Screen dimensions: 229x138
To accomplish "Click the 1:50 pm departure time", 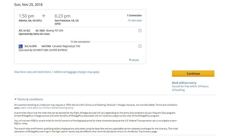I will coord(26,16).
